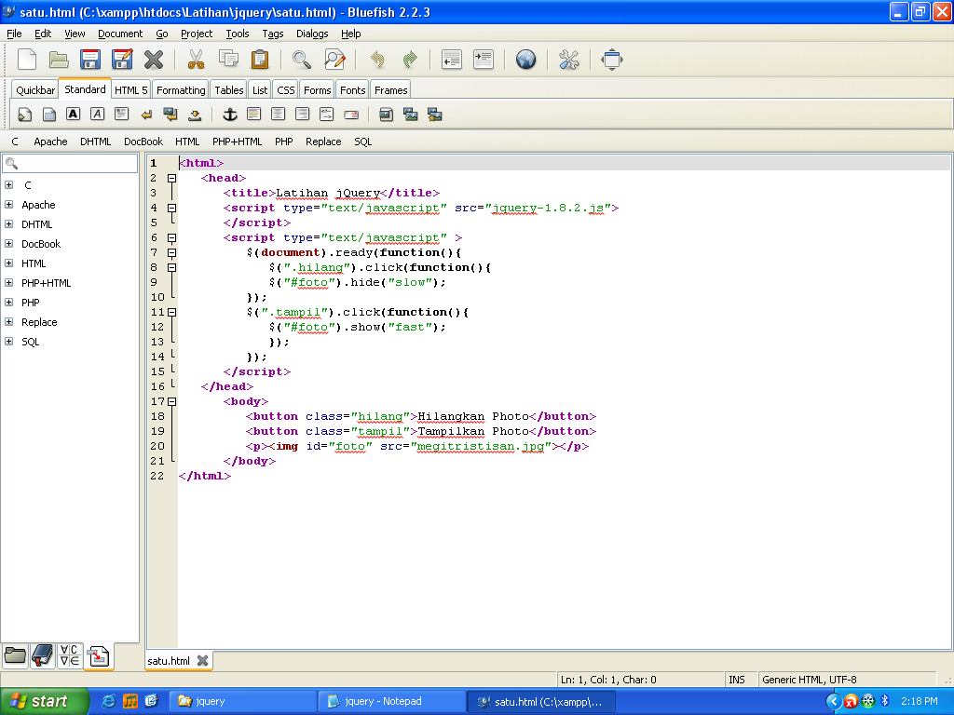Expand the SQL snippets tree node
Screen dimensions: 954x715
9,342
